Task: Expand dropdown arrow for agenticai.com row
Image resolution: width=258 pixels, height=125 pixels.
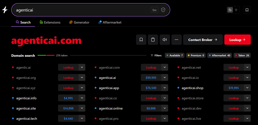Action: coord(165,67)
